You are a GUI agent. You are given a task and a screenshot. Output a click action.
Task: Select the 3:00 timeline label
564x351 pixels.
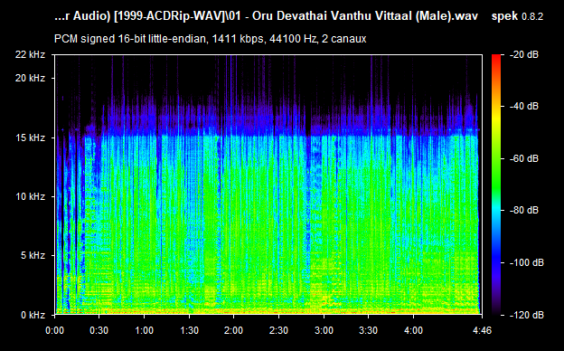324,330
